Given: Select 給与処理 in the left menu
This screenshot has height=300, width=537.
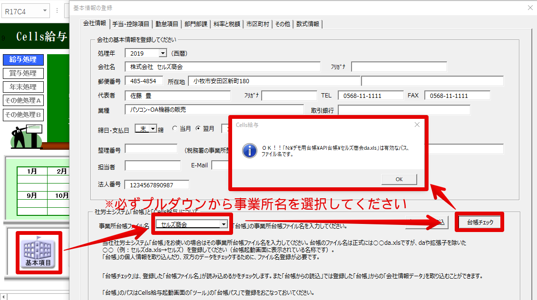Looking at the screenshot, I should click(x=23, y=59).
